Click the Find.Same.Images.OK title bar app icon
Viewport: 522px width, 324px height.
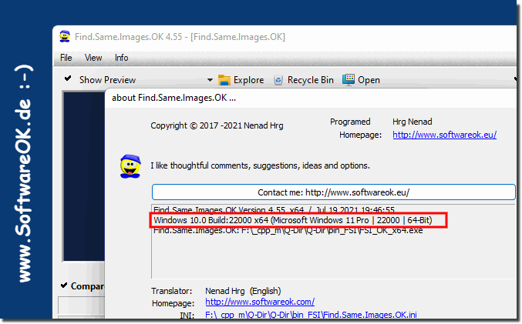(65, 36)
